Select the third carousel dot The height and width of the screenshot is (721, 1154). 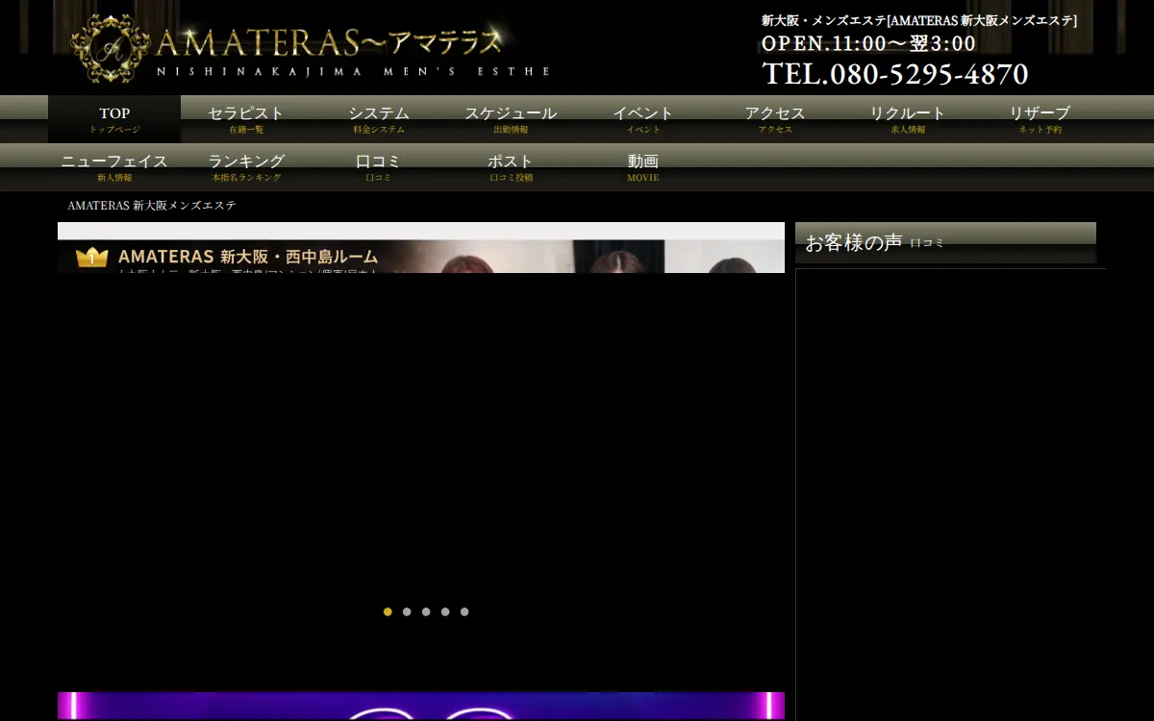tap(426, 611)
